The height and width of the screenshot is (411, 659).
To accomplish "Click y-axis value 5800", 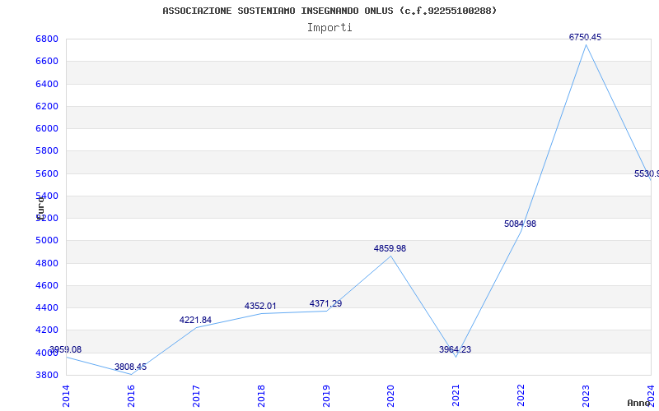I will click(x=47, y=151).
